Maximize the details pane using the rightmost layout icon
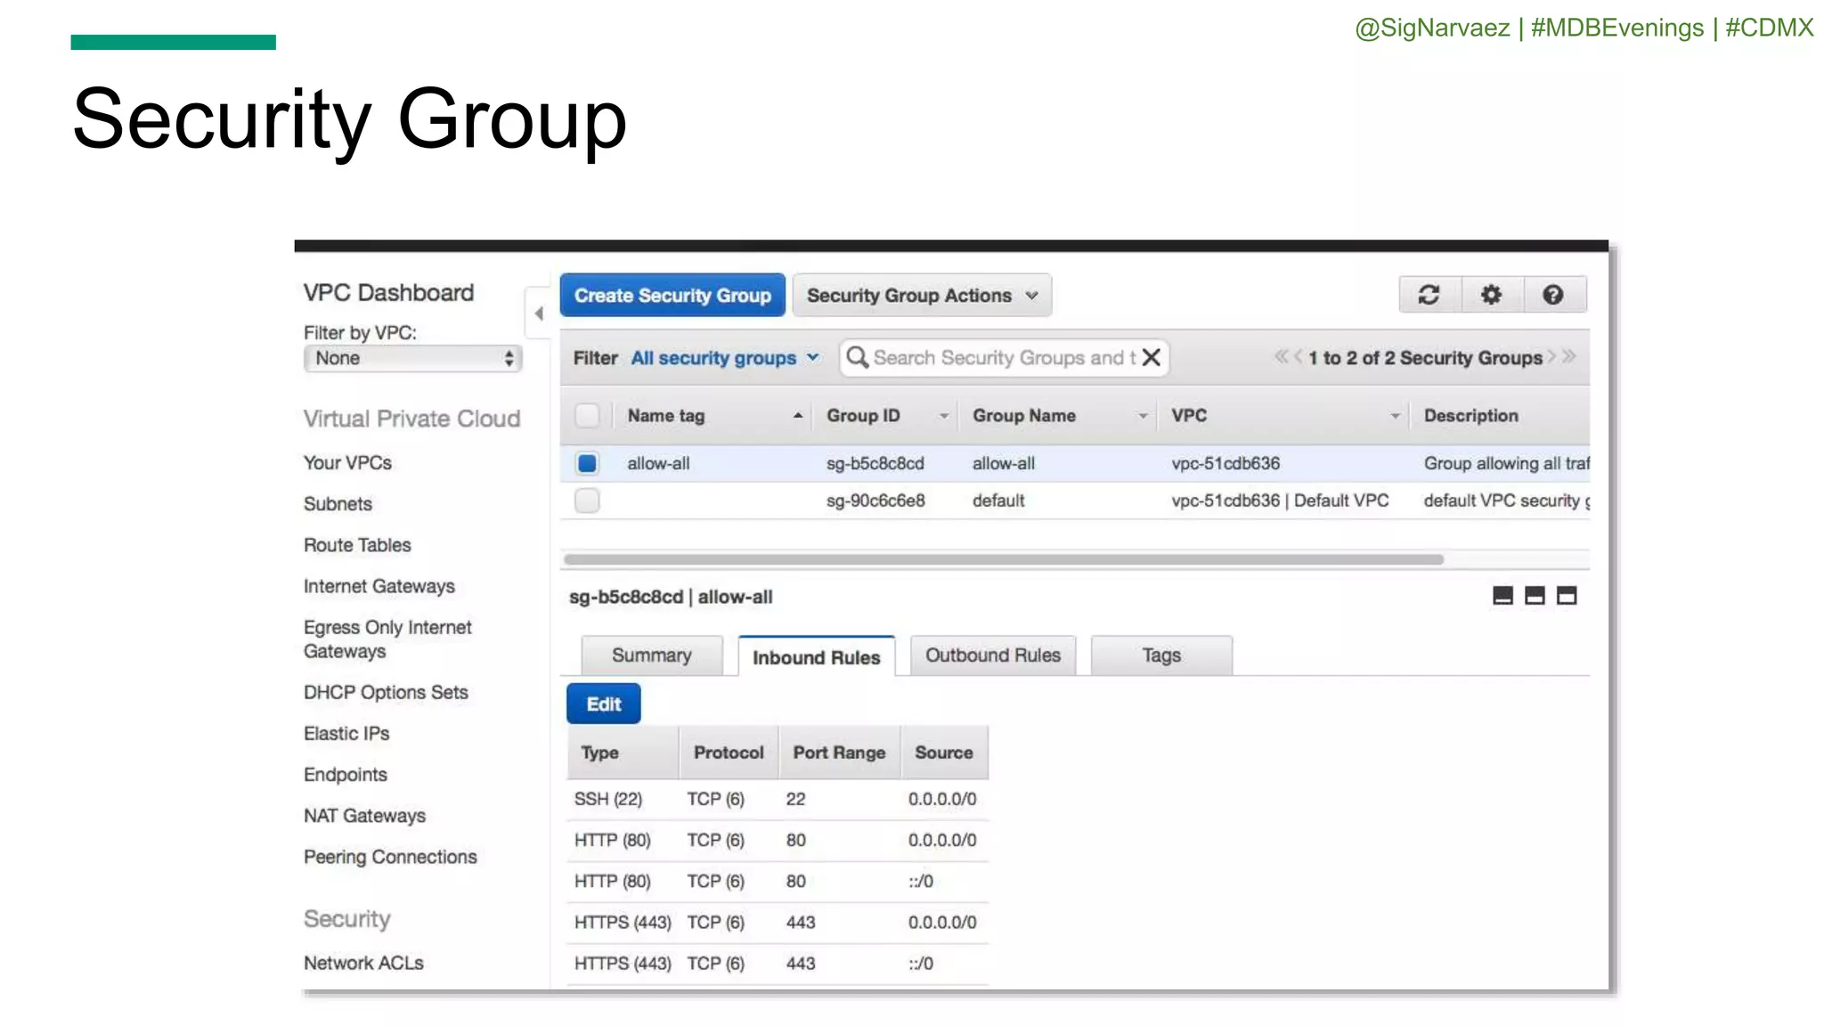Image resolution: width=1824 pixels, height=1026 pixels. tap(1567, 596)
